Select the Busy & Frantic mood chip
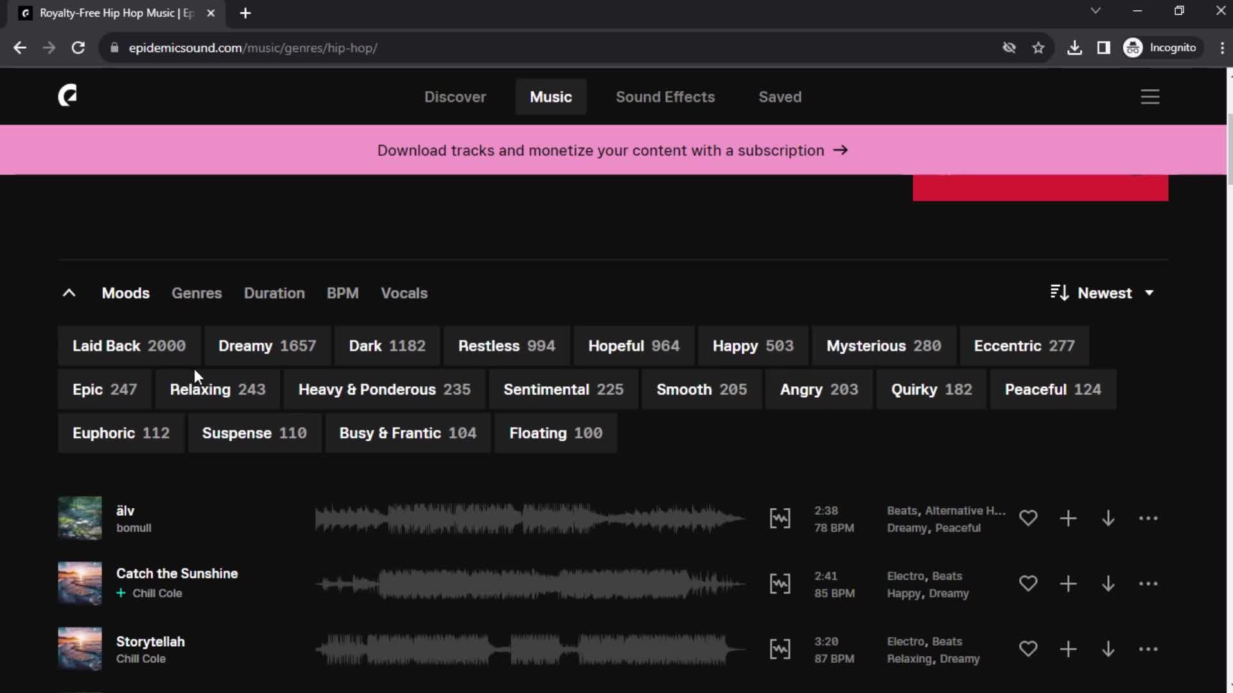The image size is (1233, 693). [408, 433]
